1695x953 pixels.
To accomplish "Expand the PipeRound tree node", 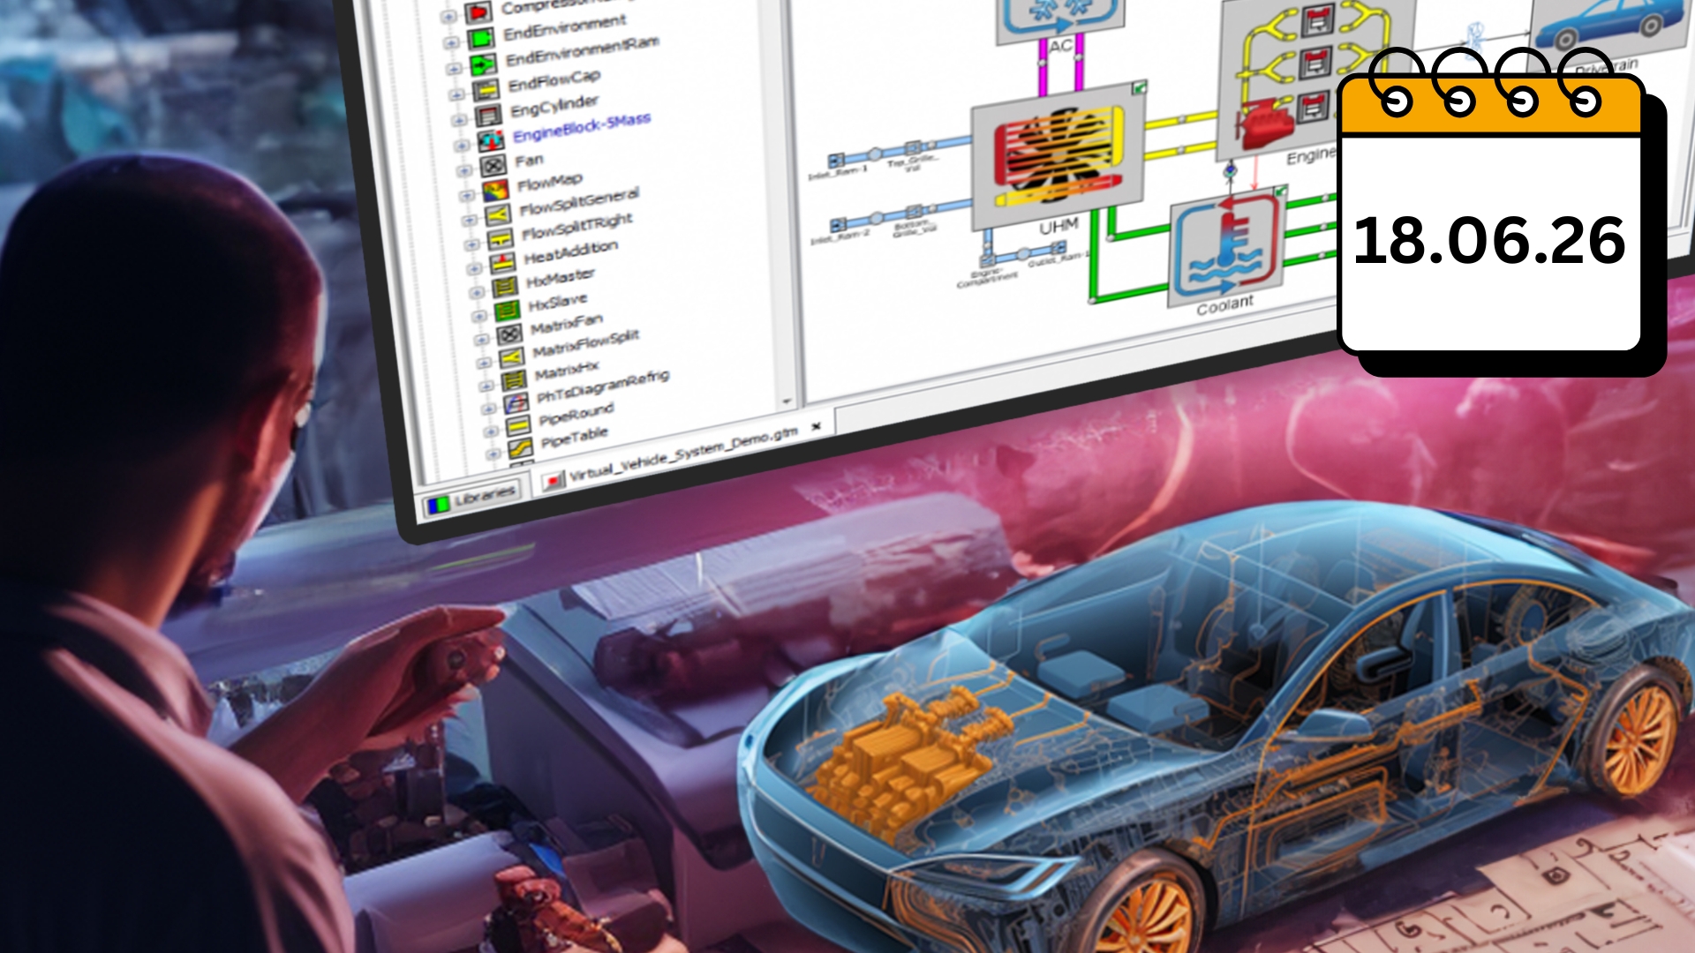I will (x=491, y=432).
